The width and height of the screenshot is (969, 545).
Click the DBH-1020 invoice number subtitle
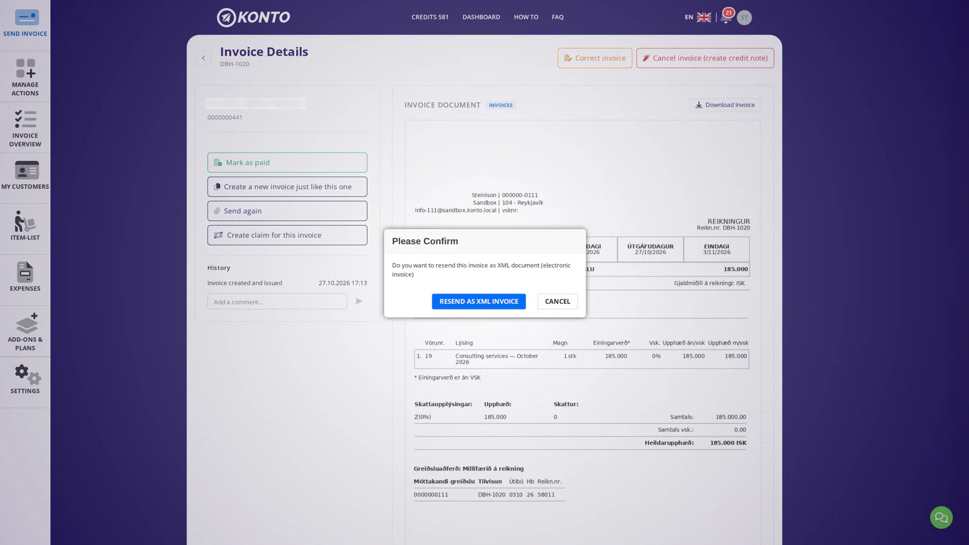pos(234,64)
